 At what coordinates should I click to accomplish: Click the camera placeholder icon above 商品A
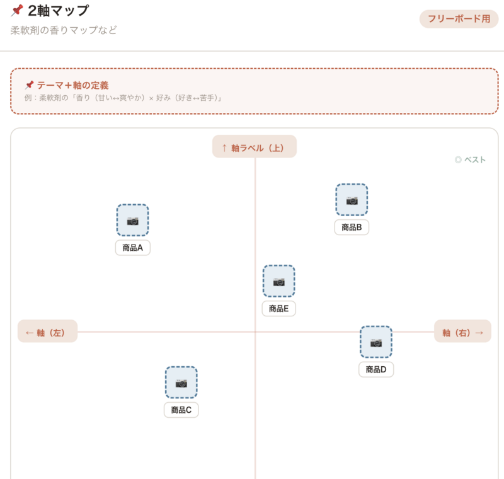(x=132, y=221)
